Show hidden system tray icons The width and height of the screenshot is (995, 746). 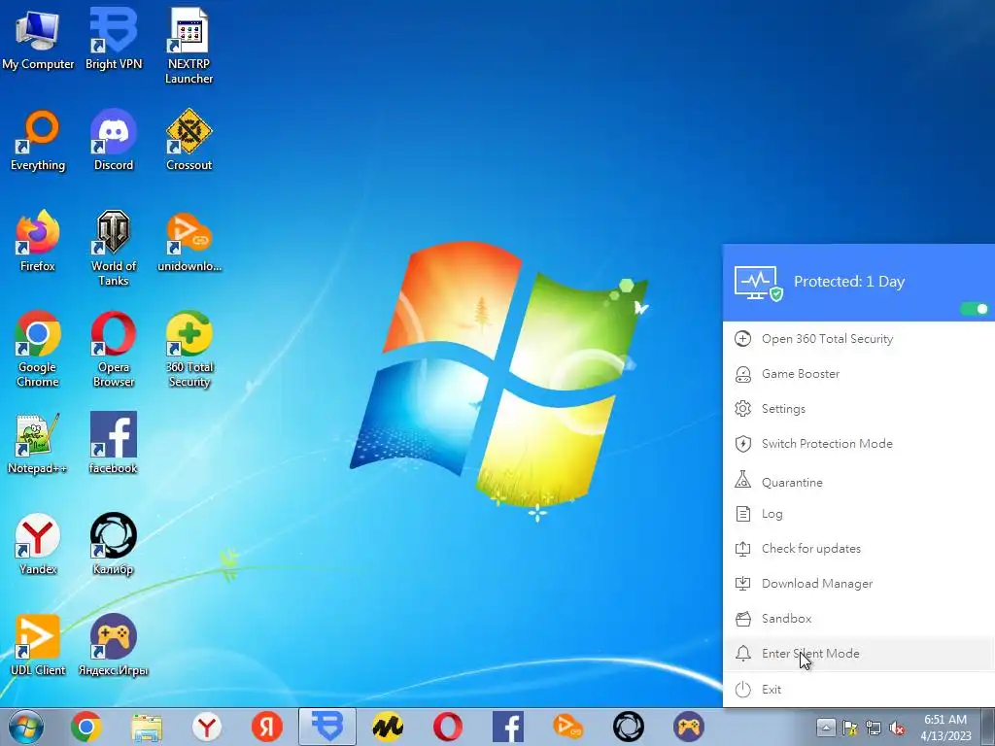click(x=826, y=727)
